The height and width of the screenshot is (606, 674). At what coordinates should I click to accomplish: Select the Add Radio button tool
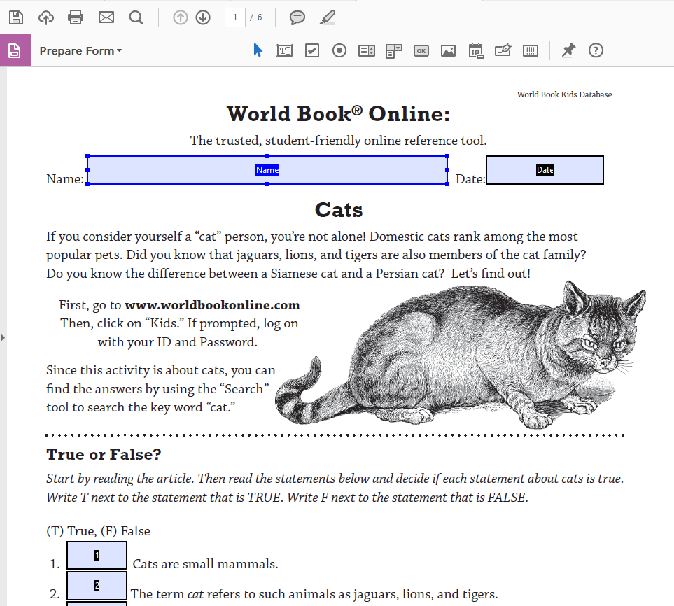339,50
